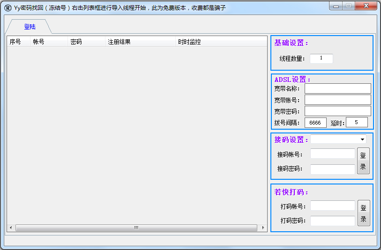
Task: Click the 打码帐号 input field
Action: point(332,206)
